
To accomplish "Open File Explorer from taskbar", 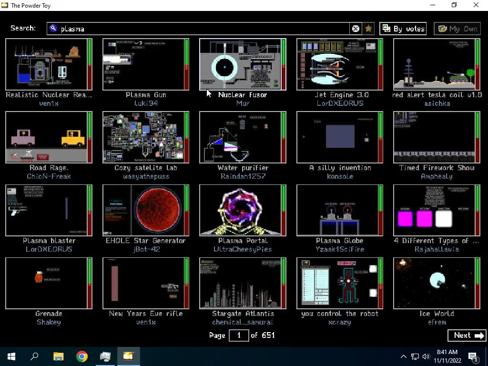I will point(58,356).
